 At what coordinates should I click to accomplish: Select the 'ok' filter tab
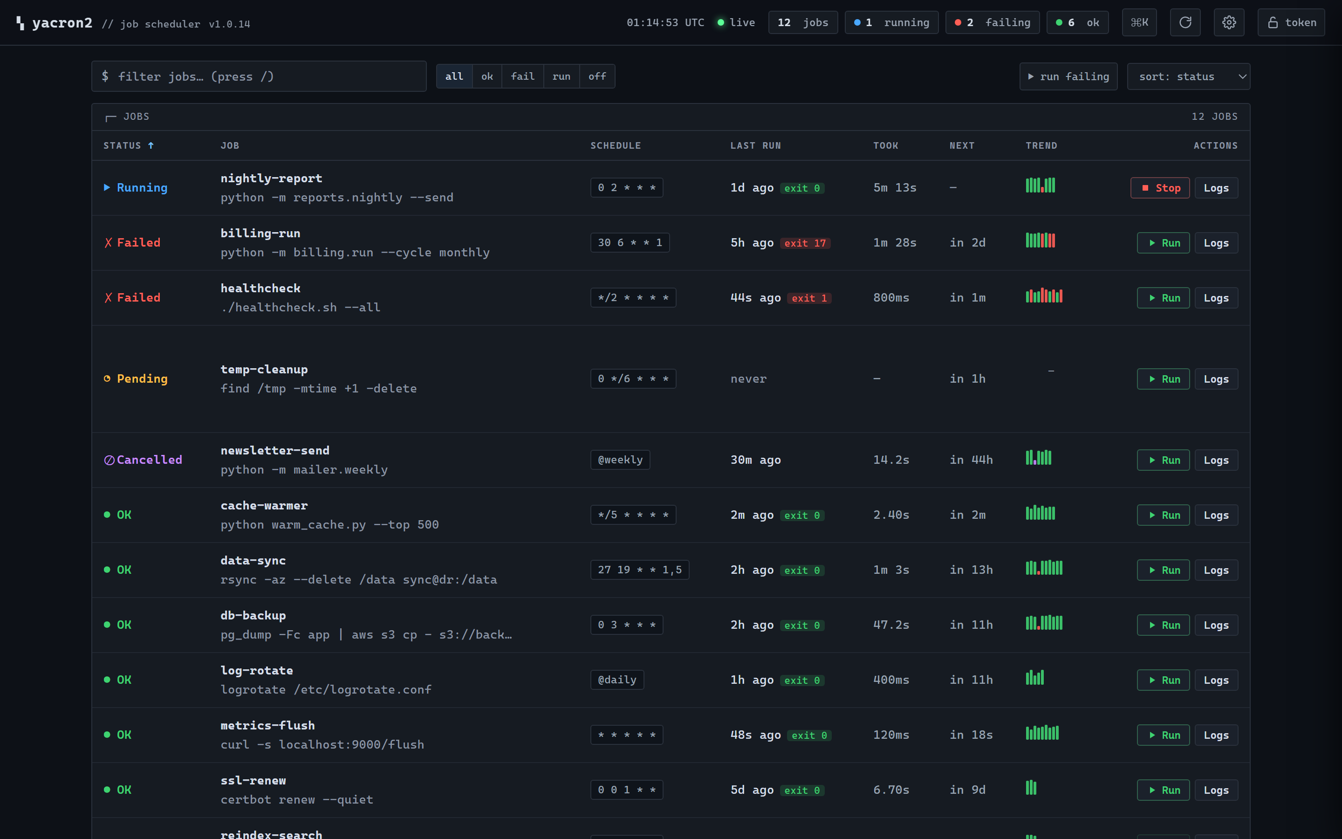point(487,76)
